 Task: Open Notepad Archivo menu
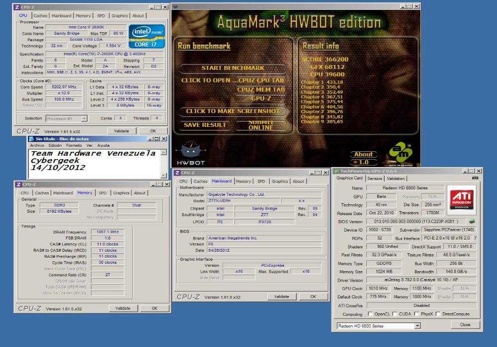pos(37,145)
